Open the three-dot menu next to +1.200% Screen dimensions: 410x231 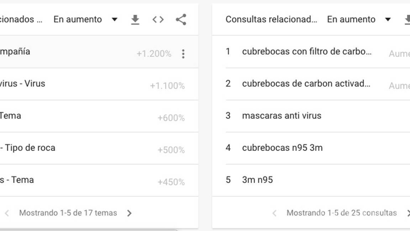coord(183,53)
